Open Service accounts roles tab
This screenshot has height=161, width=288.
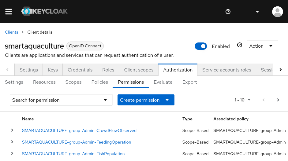point(227,70)
